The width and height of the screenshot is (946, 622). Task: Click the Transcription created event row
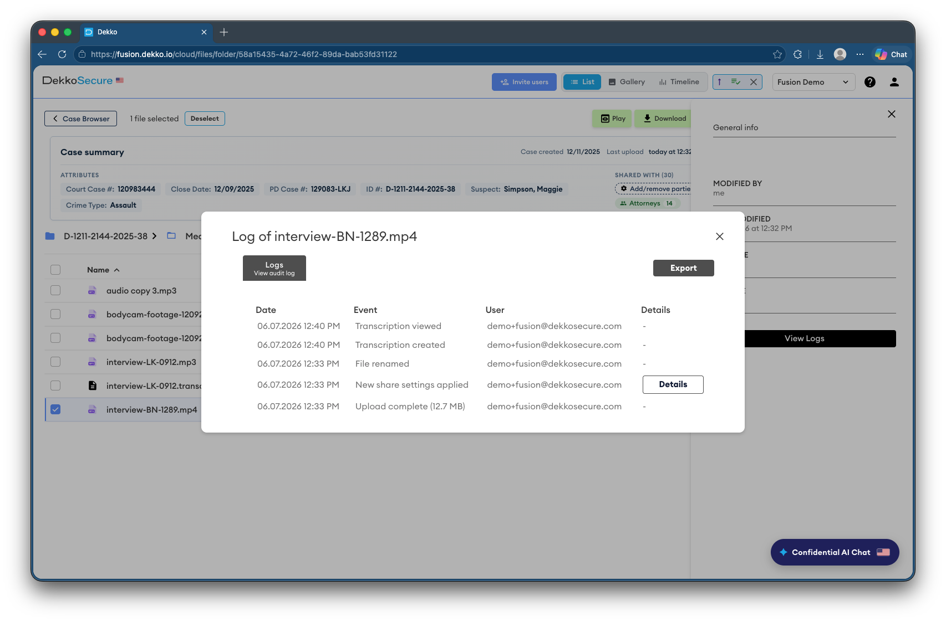pos(472,345)
